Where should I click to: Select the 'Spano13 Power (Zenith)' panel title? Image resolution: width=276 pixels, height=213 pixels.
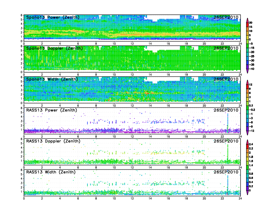coord(53,17)
